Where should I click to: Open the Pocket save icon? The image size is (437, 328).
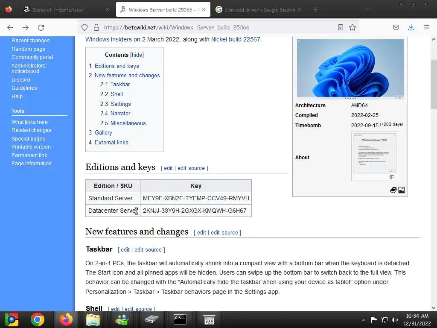396,27
